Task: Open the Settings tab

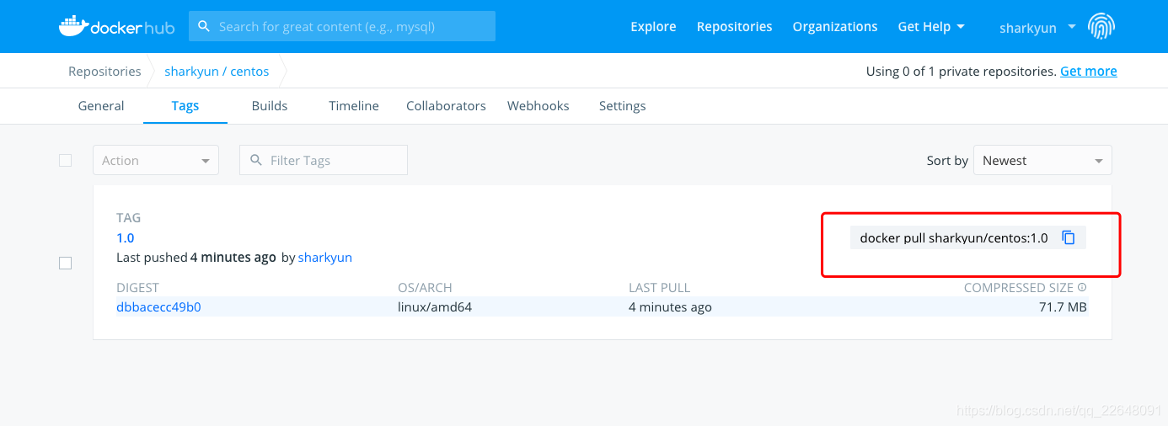Action: (623, 106)
